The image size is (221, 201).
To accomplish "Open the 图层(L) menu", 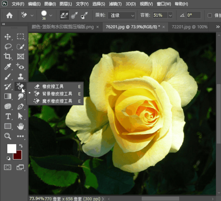I will 66,4.
